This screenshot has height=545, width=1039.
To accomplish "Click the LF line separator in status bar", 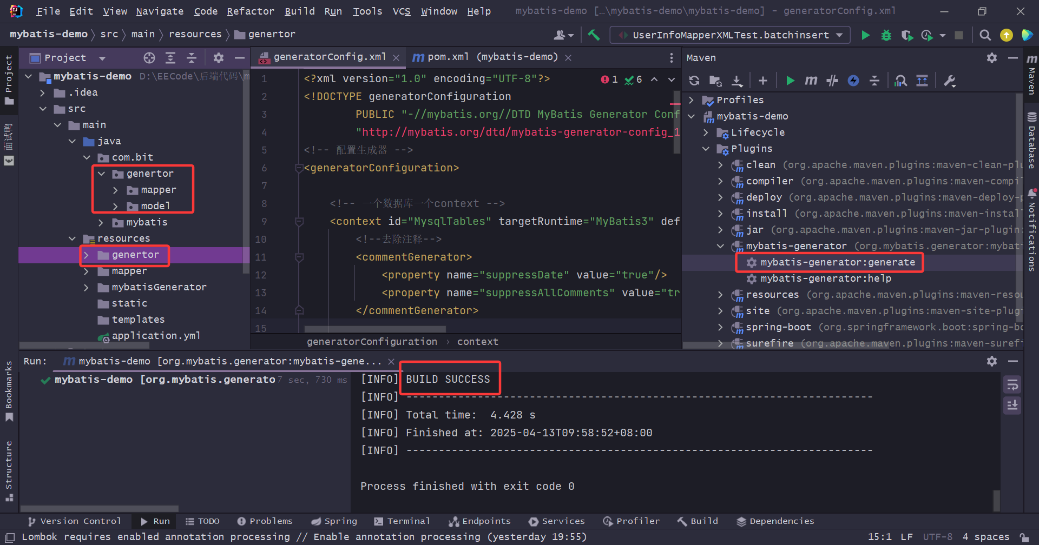I will (907, 537).
